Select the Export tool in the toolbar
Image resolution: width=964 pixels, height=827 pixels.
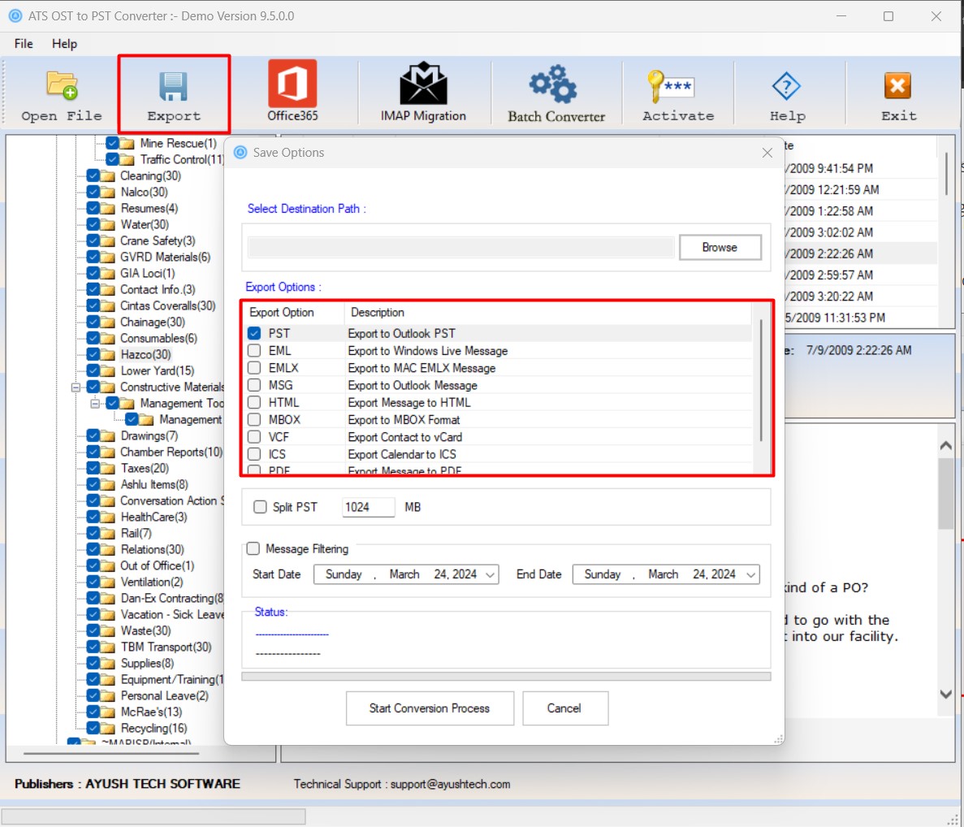(173, 89)
